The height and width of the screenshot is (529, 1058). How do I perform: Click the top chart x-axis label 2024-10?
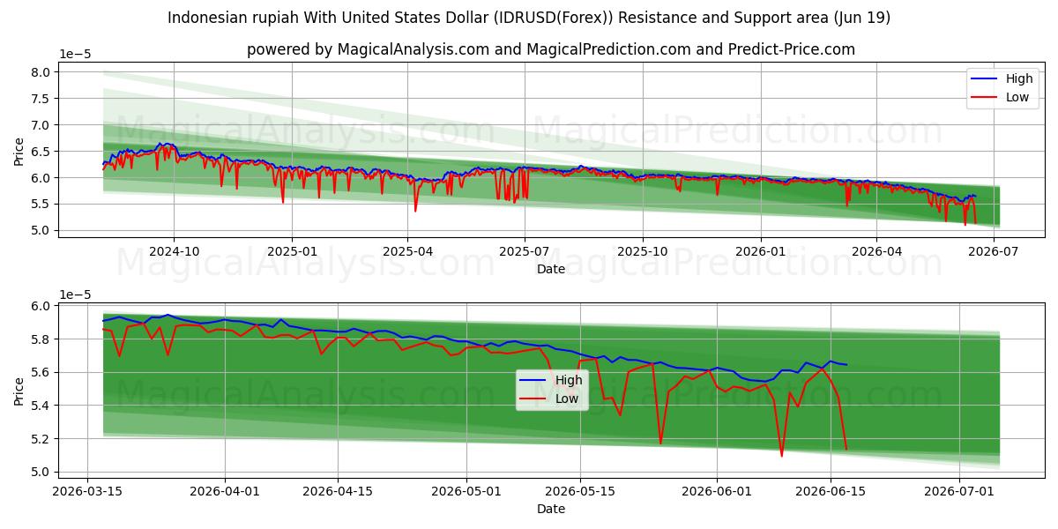[x=174, y=252]
